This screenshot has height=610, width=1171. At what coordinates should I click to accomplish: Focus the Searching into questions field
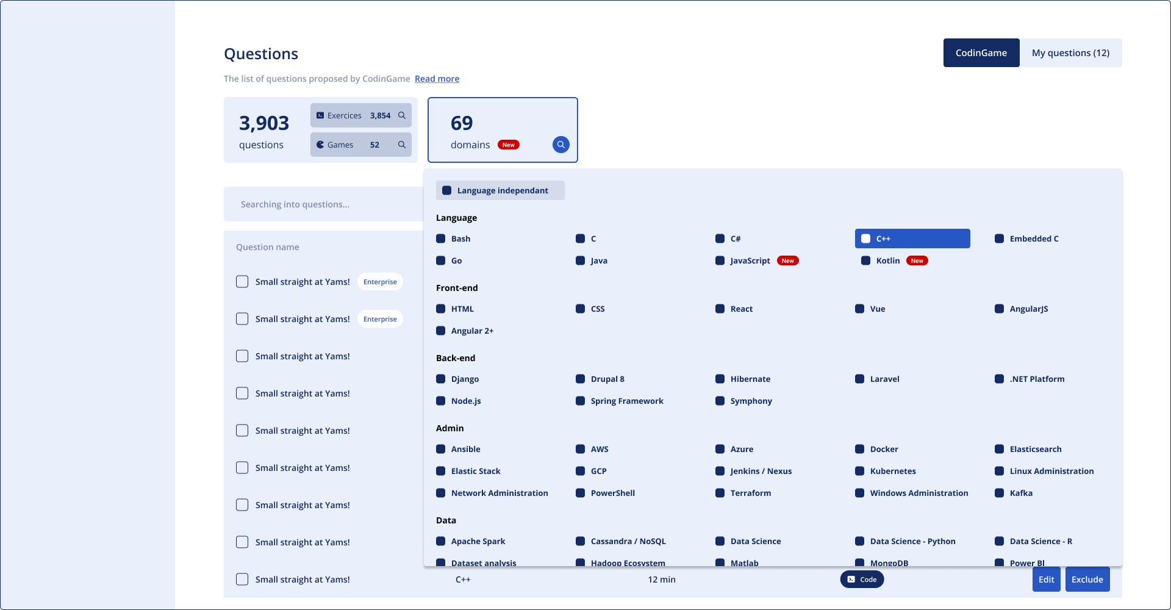point(323,204)
